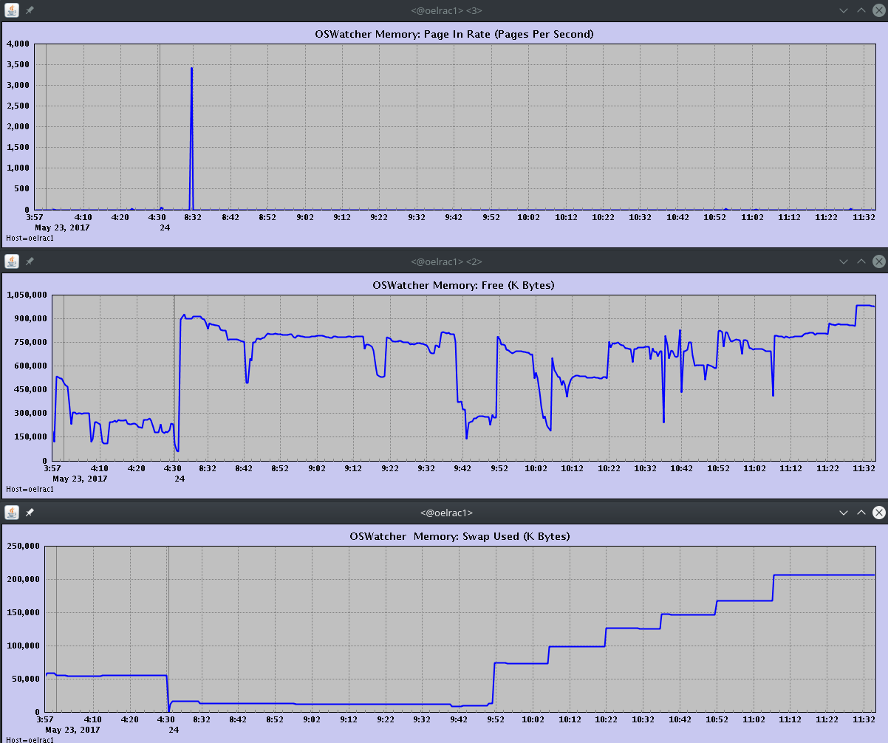Maximize the Swap Used <@oelrac1> window
The image size is (888, 743).
861,512
